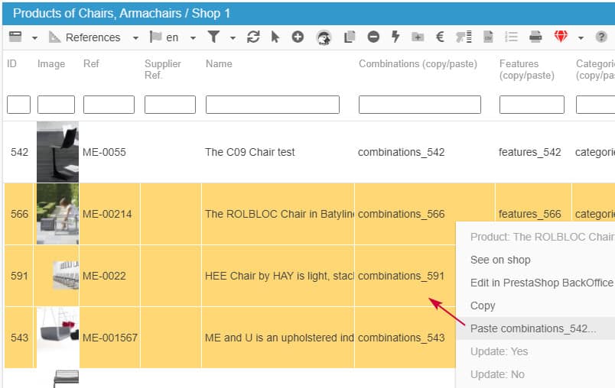Screen dimensions: 615x388
Task: Click the euro price icon
Action: (x=440, y=37)
